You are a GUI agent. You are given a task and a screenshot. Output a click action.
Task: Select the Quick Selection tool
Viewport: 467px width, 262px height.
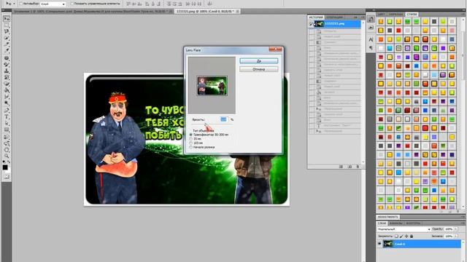[7, 38]
